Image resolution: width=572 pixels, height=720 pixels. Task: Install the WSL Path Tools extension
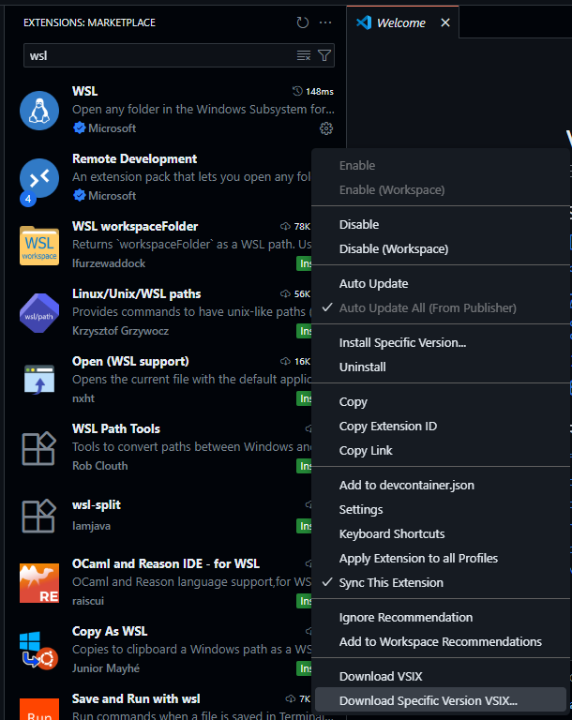(x=304, y=466)
